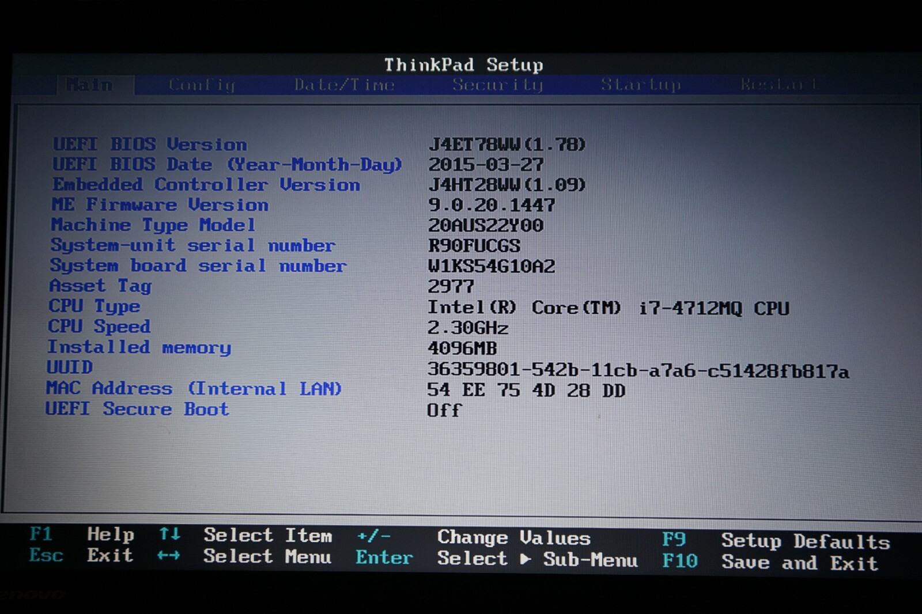
Task: Open the Restart tab
Action: pyautogui.click(x=779, y=85)
